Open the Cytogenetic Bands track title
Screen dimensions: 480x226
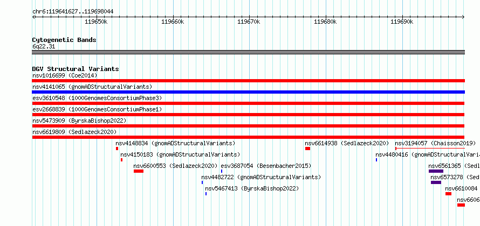coord(64,40)
